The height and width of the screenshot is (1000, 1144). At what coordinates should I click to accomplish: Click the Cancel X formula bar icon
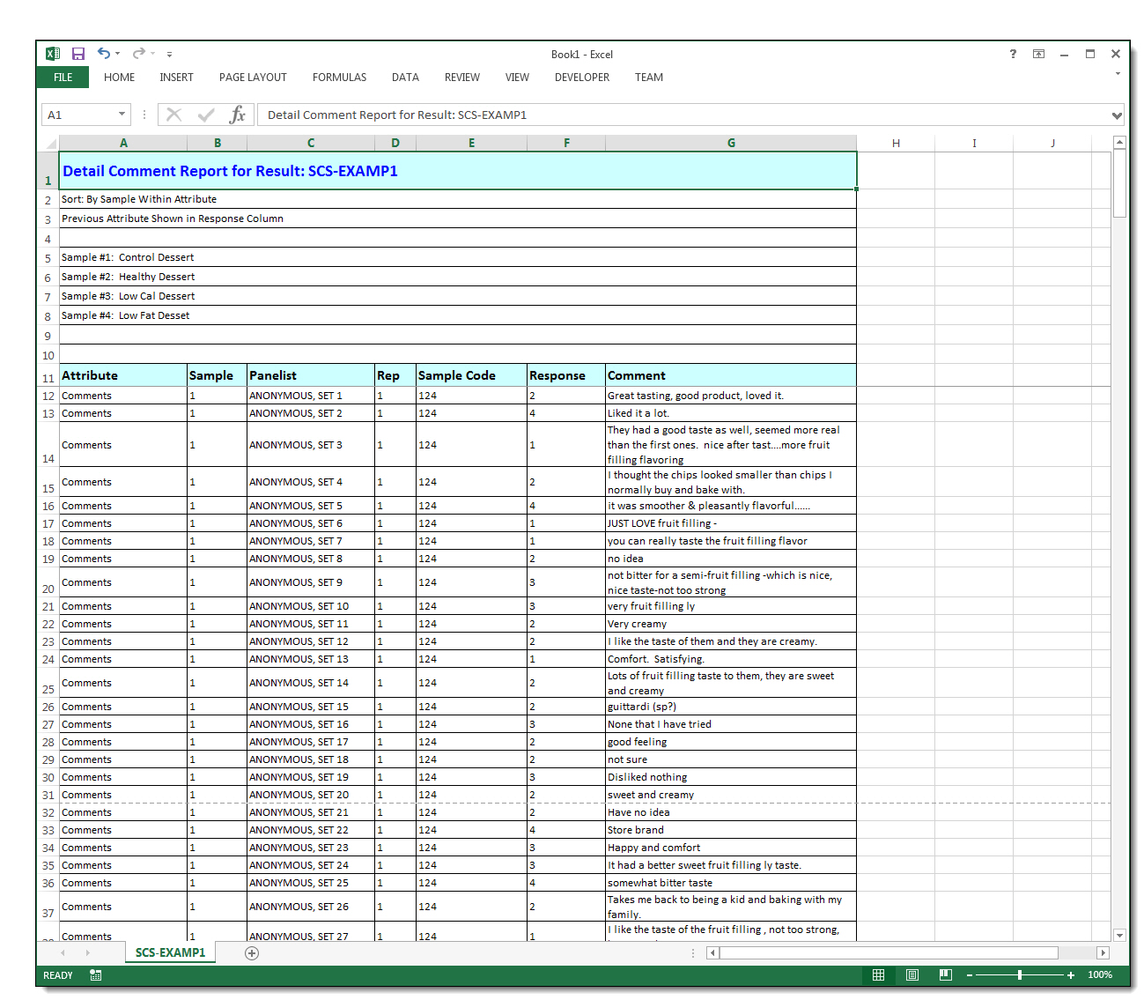174,115
